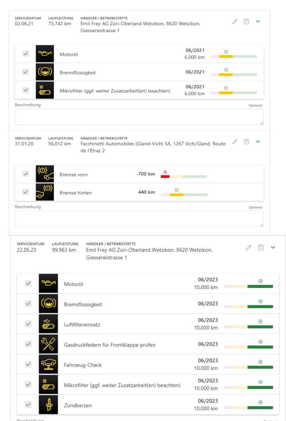
Task: Click the Bremse vorn brake icon
Action: point(45,174)
